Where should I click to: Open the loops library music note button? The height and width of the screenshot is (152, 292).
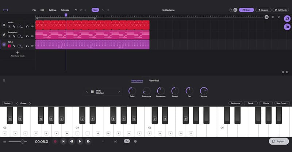[x=287, y=19]
